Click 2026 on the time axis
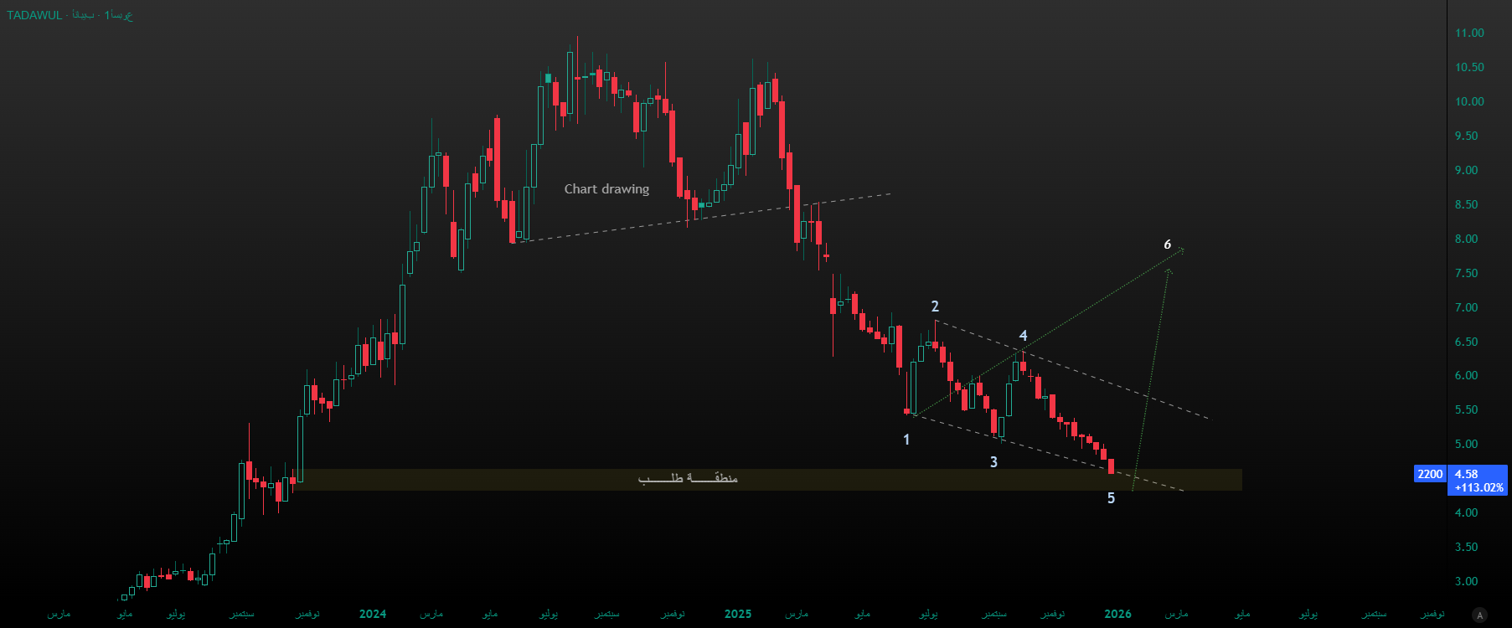The image size is (1512, 628). coord(1117,614)
